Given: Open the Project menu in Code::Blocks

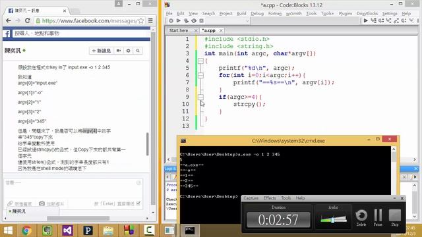Looking at the screenshot, I should 226,13.
